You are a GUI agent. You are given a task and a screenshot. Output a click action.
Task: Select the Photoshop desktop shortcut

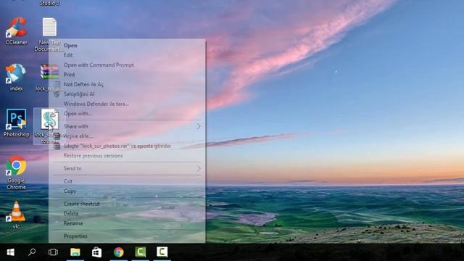pyautogui.click(x=16, y=123)
